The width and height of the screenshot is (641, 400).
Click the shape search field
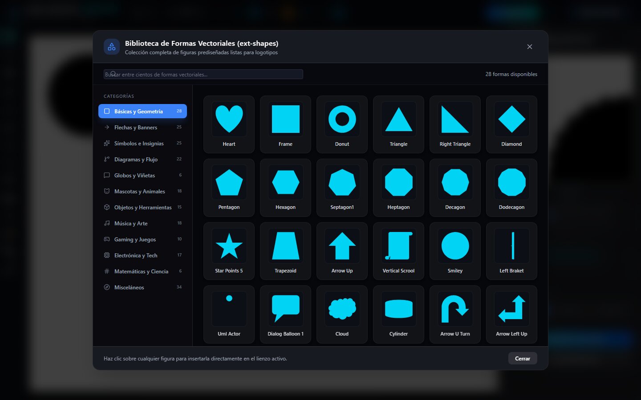tap(203, 74)
